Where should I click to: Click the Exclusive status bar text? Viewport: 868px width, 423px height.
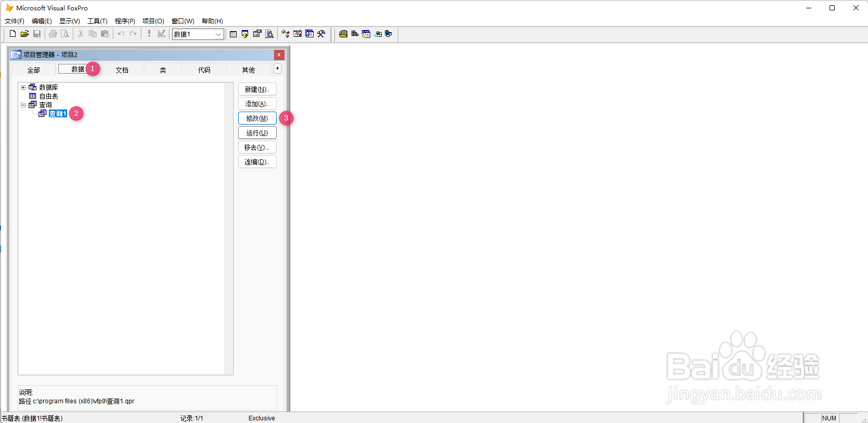pyautogui.click(x=262, y=418)
